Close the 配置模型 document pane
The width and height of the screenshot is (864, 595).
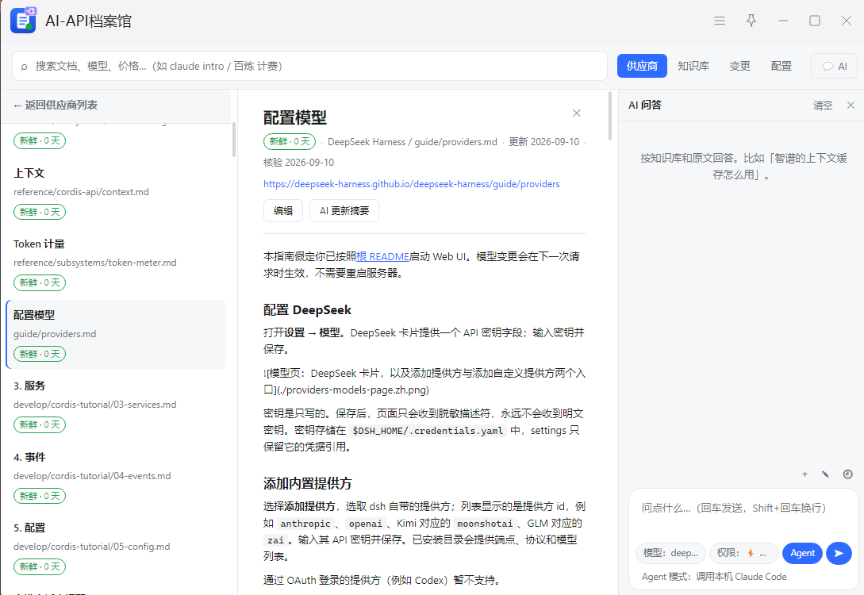click(x=576, y=113)
